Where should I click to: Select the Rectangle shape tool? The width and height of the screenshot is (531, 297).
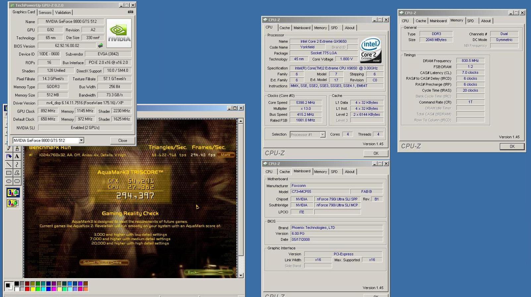9,173
